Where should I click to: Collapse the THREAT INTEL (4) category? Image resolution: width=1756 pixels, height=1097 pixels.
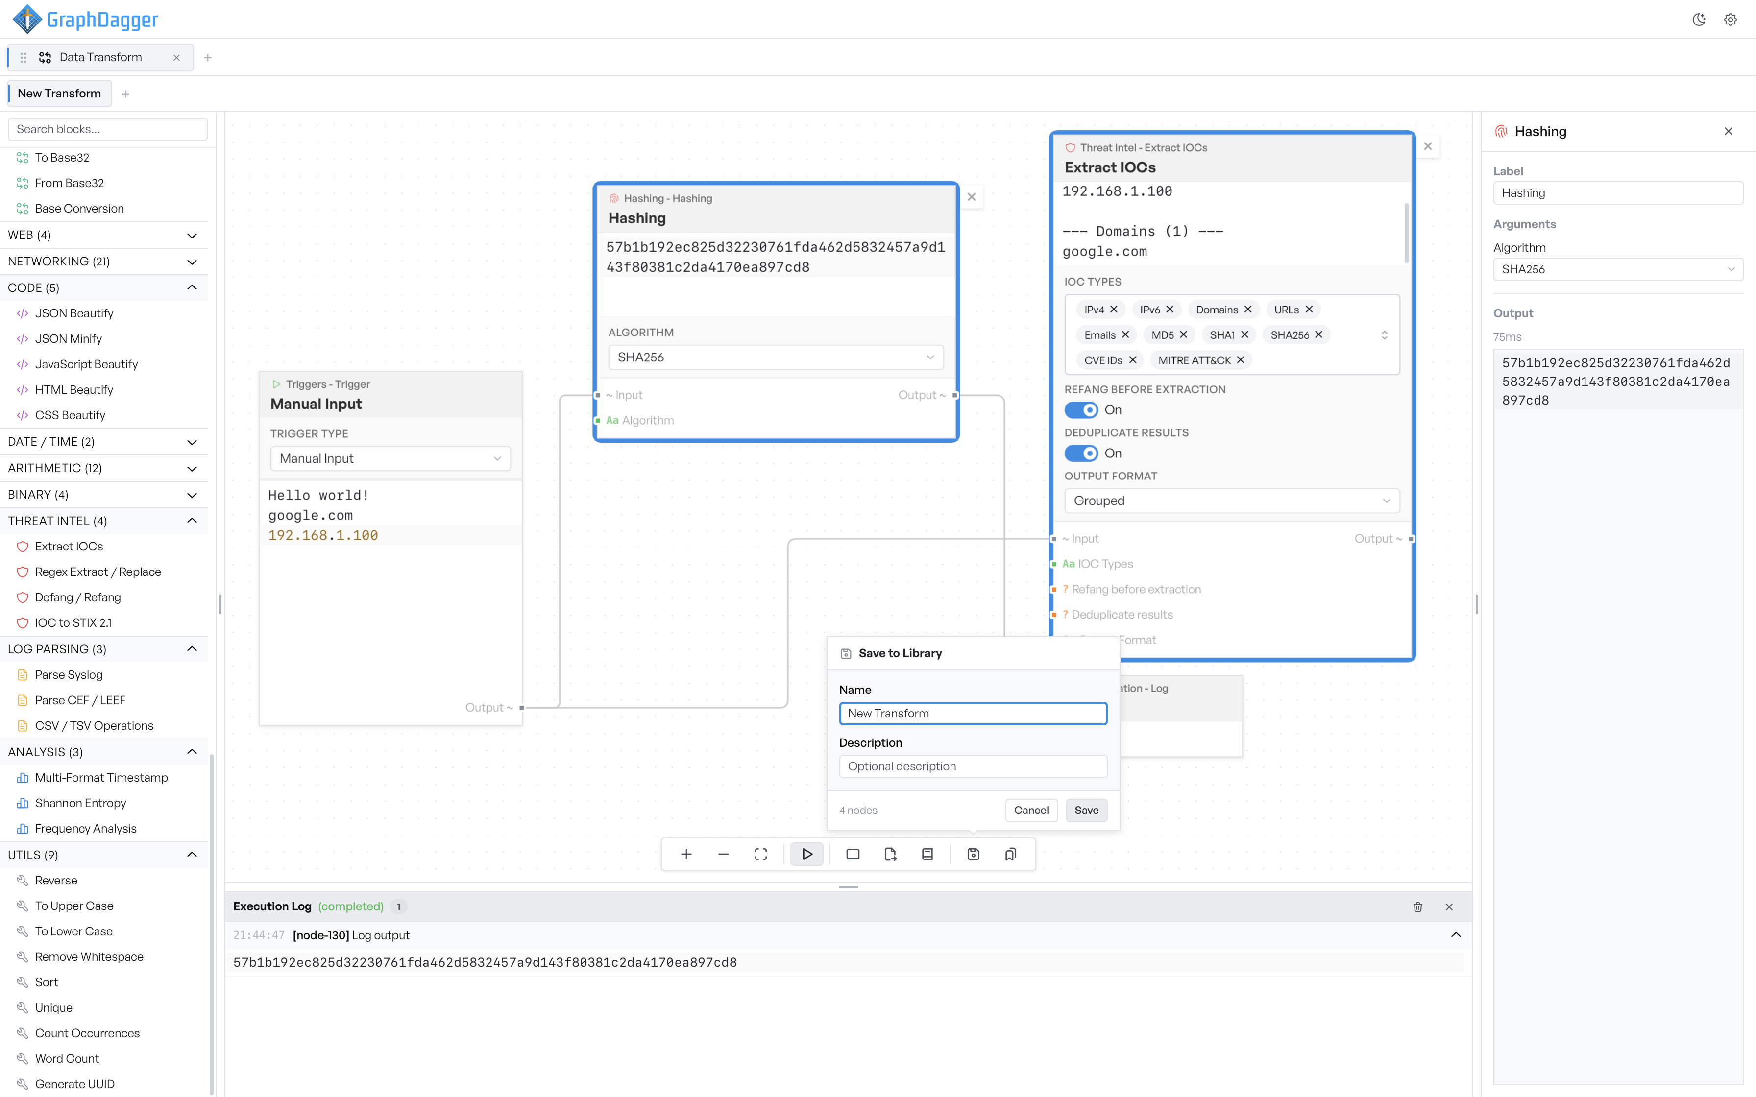[104, 521]
